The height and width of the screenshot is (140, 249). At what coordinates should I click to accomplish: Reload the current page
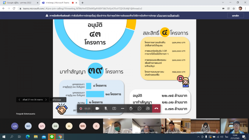14,9
